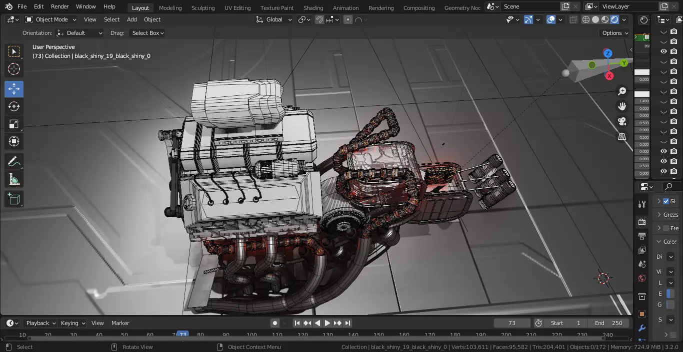This screenshot has width=683, height=352.
Task: Click the current frame field showing 73
Action: coord(511,323)
